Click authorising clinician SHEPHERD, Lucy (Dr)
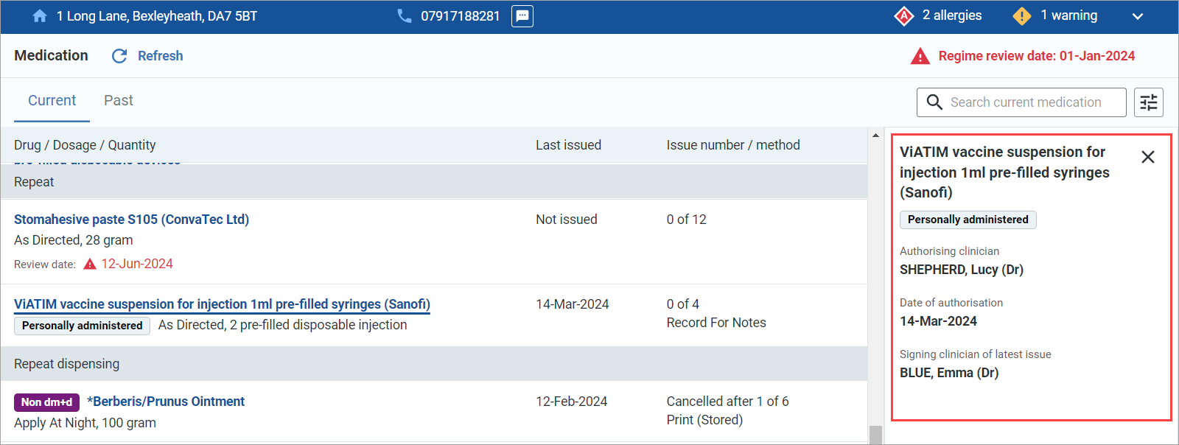 [962, 270]
